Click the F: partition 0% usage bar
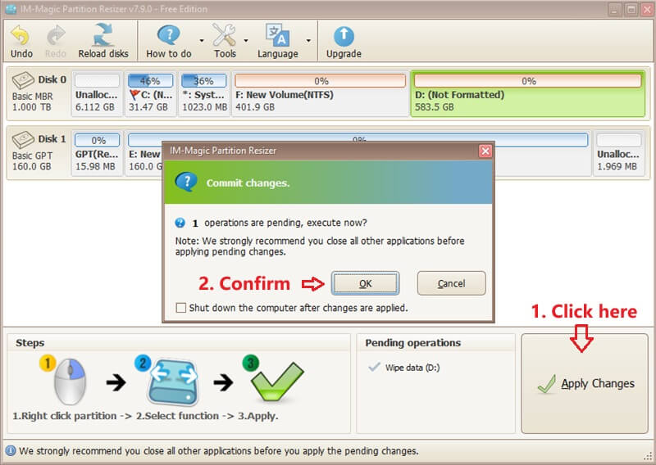The height and width of the screenshot is (465, 656). [320, 80]
